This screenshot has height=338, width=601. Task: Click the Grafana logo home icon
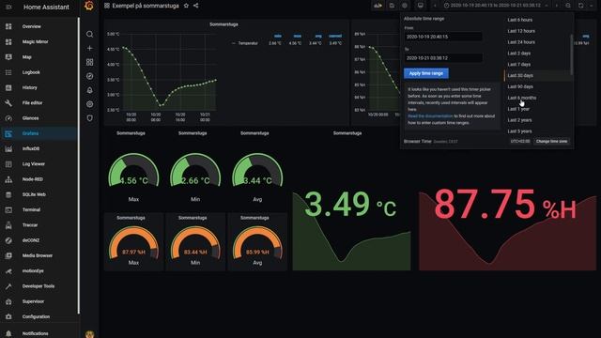[89, 6]
